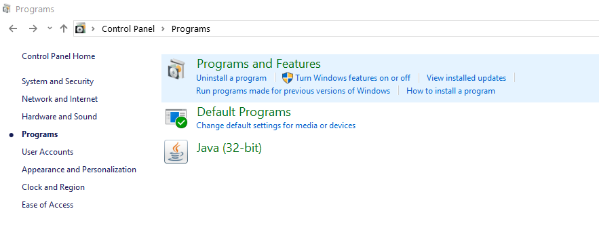Click the shield icon beside Windows features

coord(287,78)
